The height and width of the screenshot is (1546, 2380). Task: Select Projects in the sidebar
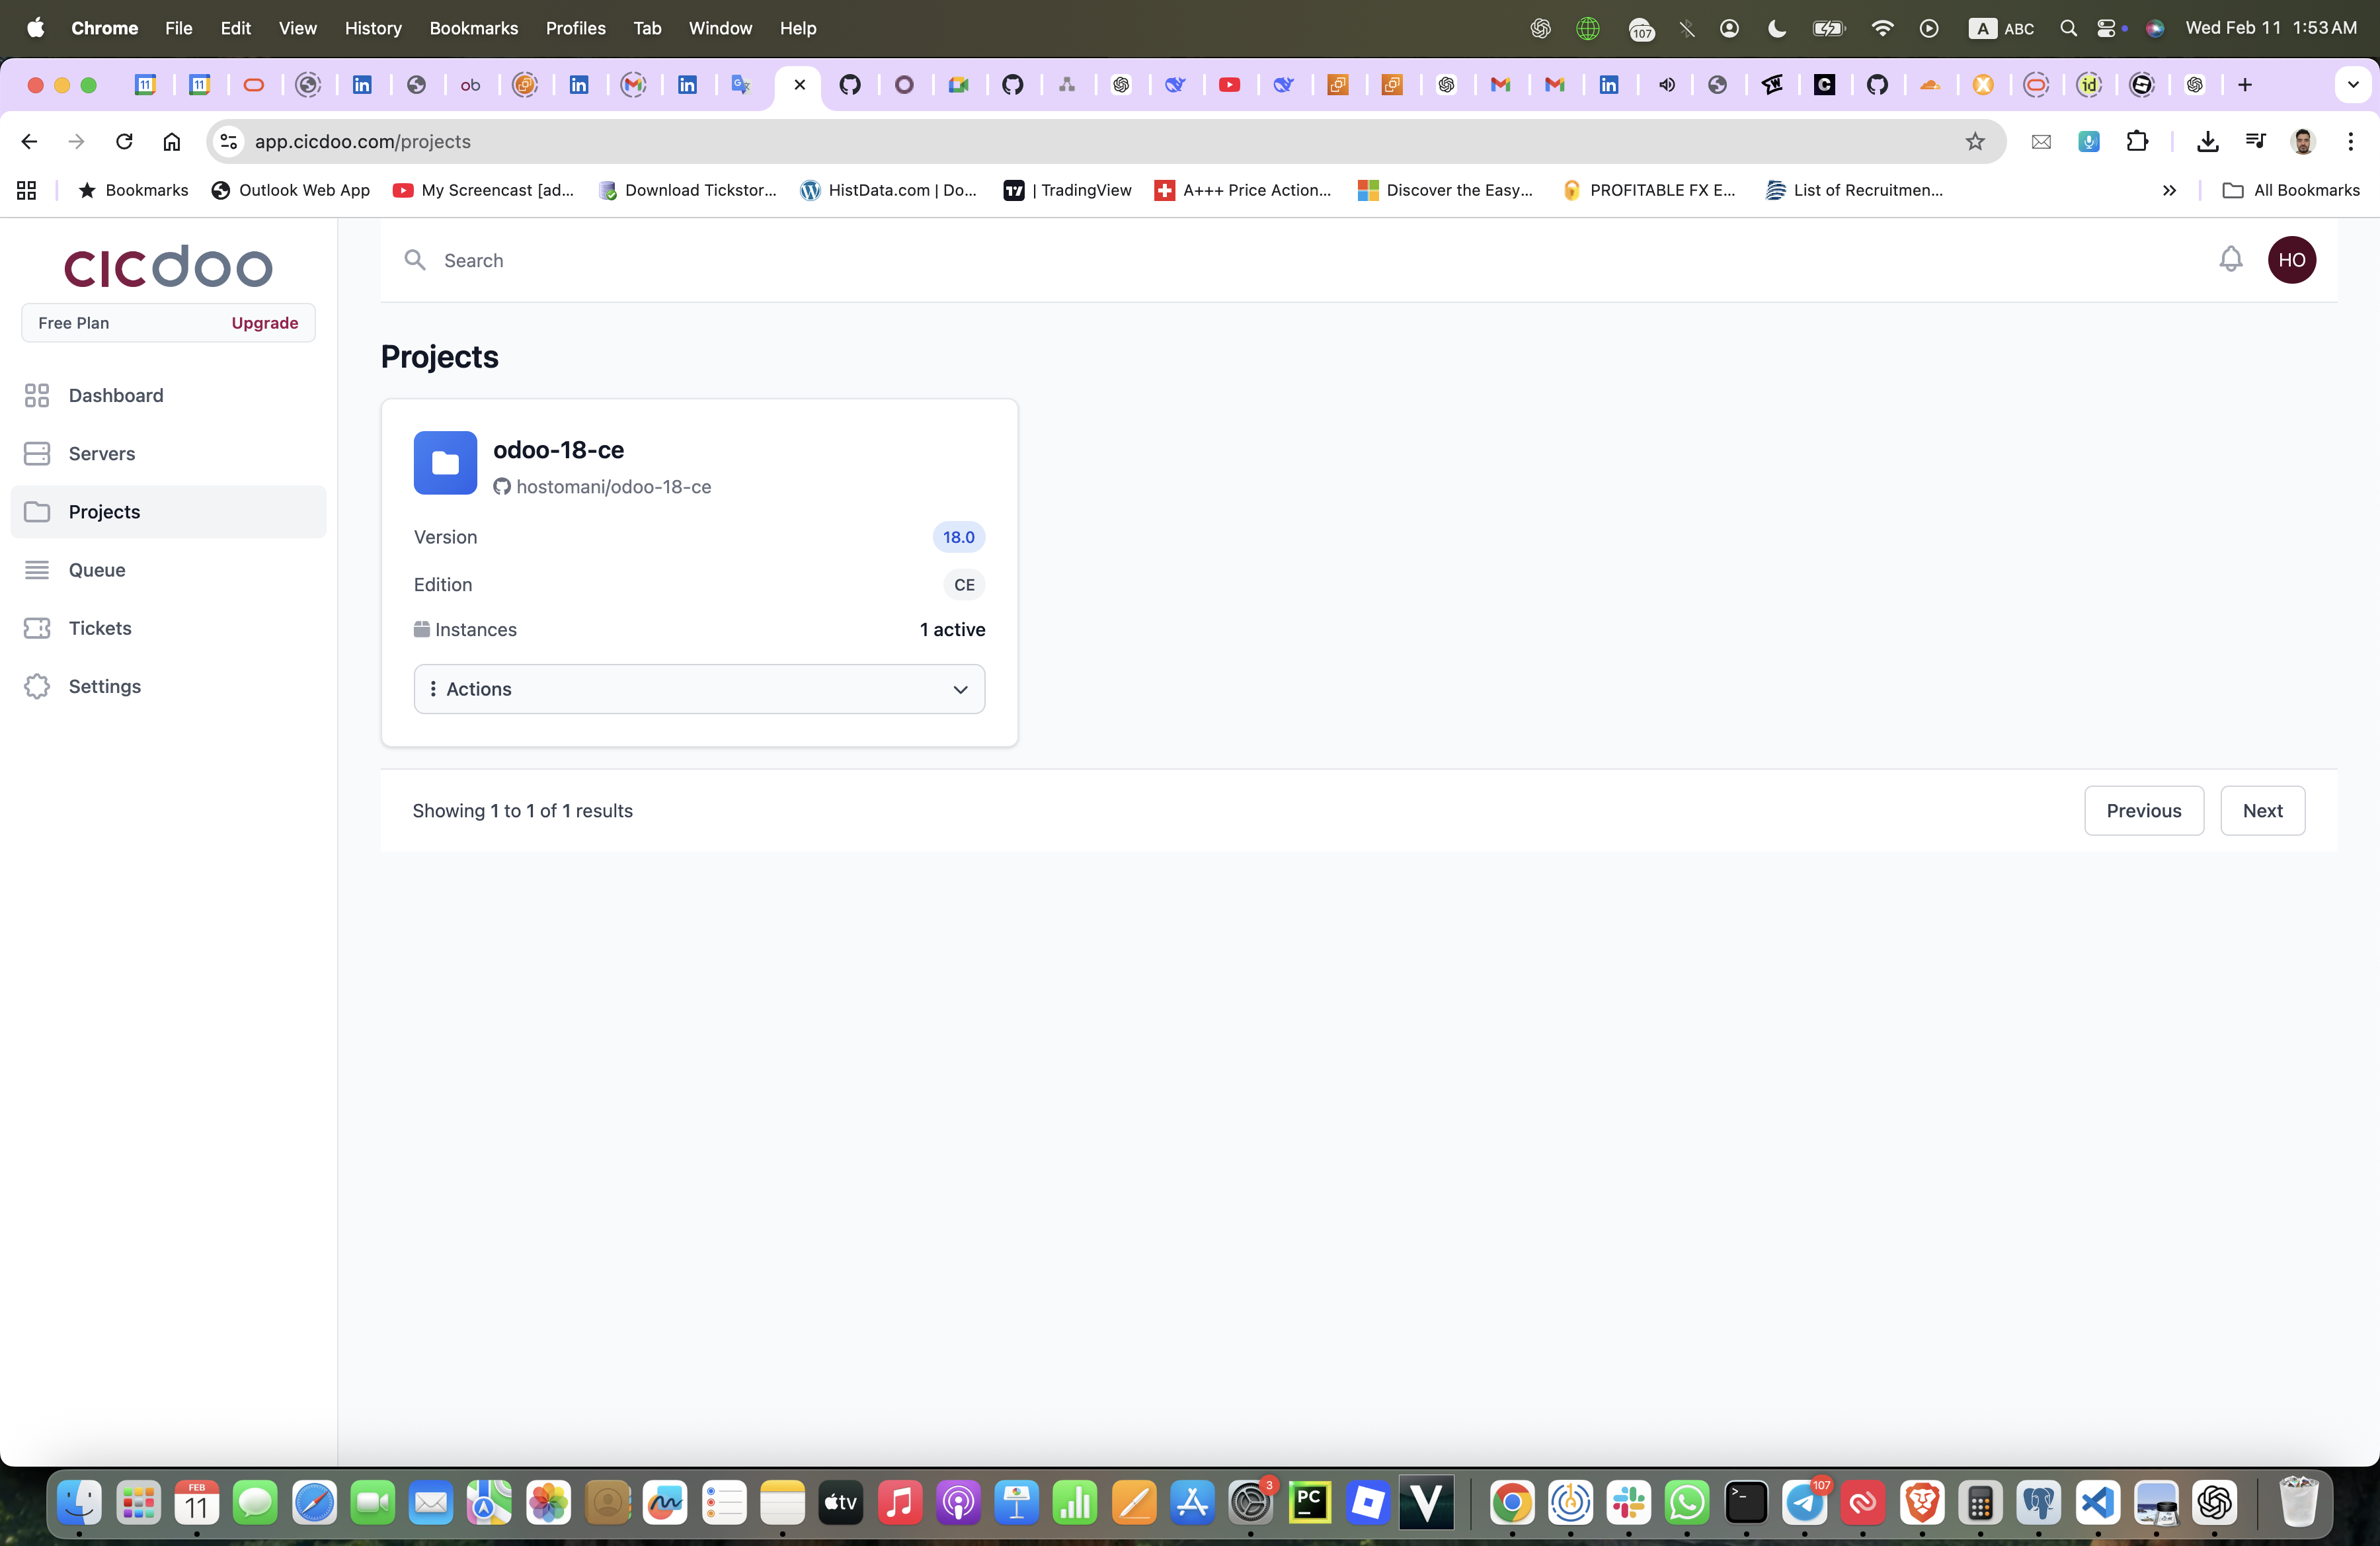click(x=104, y=512)
